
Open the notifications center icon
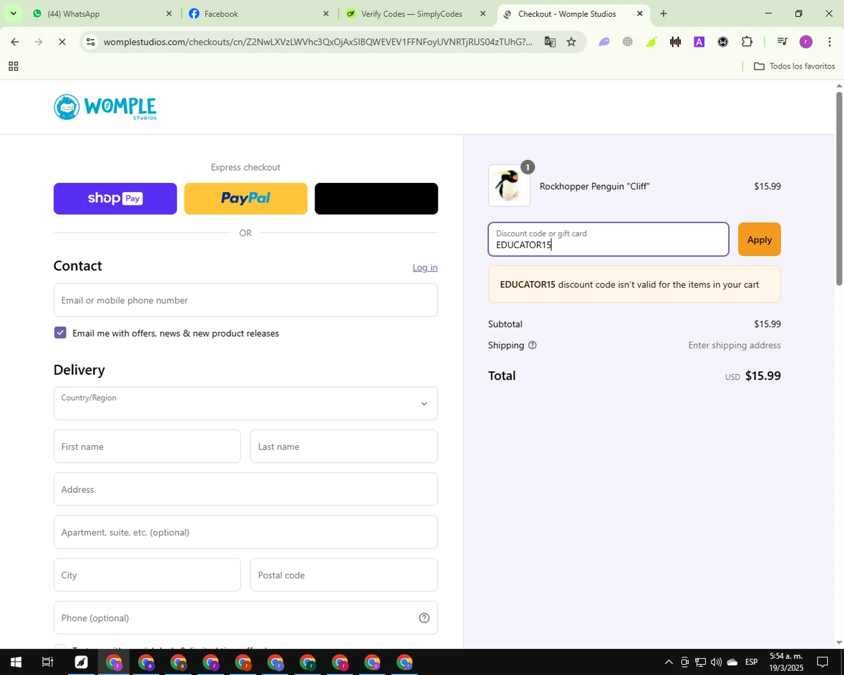point(823,662)
